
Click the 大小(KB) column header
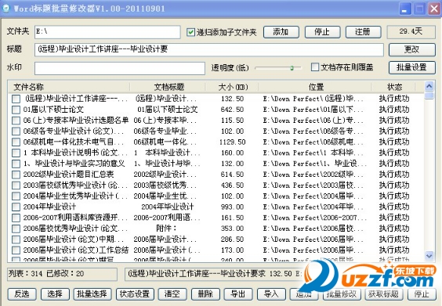(233, 87)
